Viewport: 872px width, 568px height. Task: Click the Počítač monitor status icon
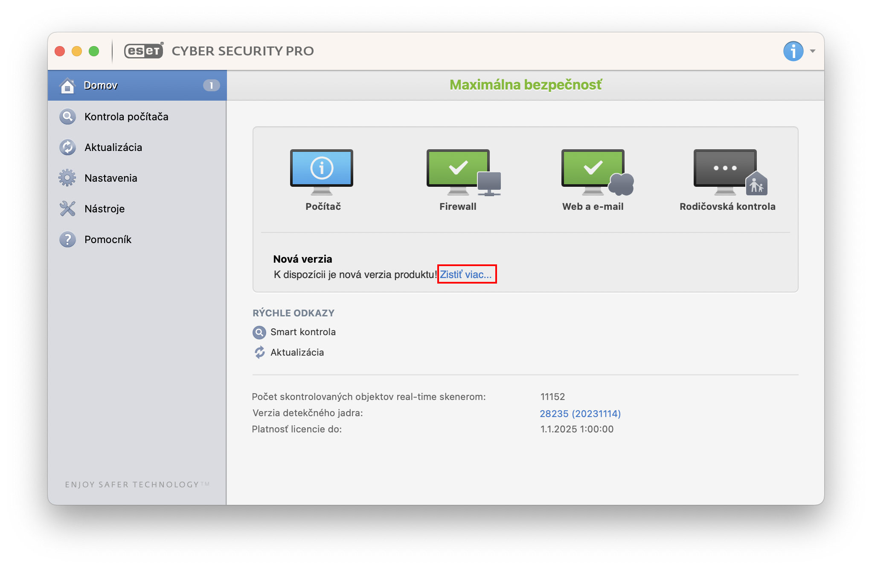click(x=322, y=171)
